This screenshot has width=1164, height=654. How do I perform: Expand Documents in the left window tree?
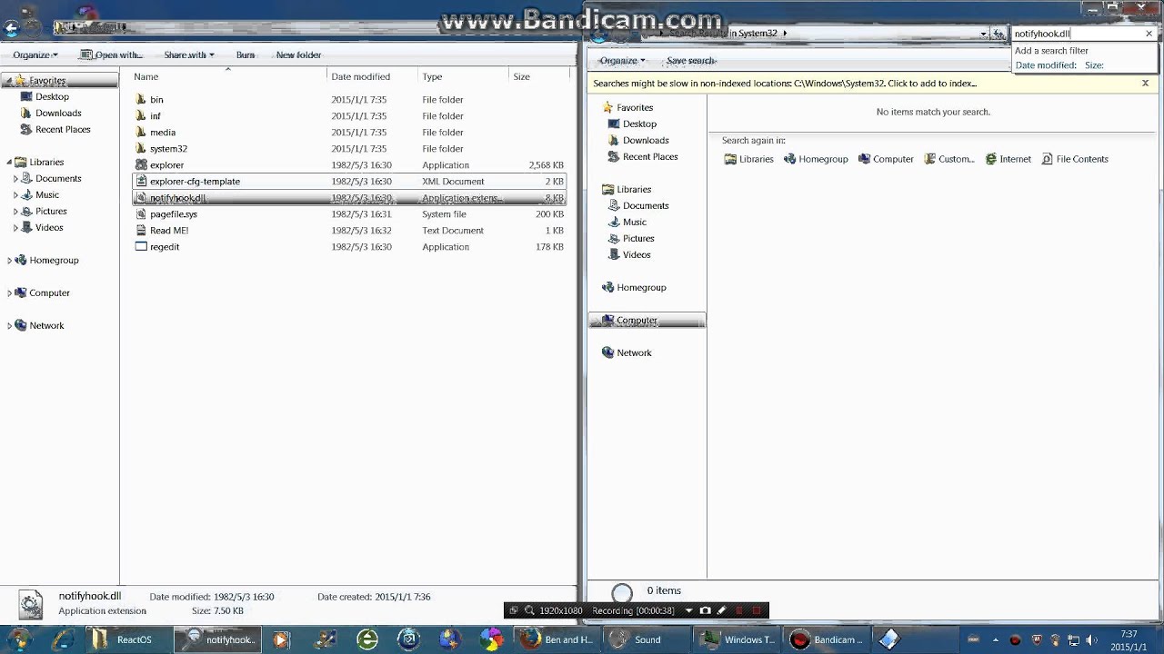coord(15,179)
